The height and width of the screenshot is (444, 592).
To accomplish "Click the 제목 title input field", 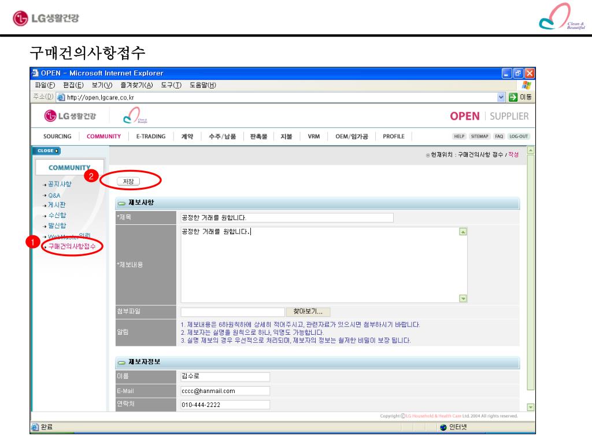I will (287, 217).
